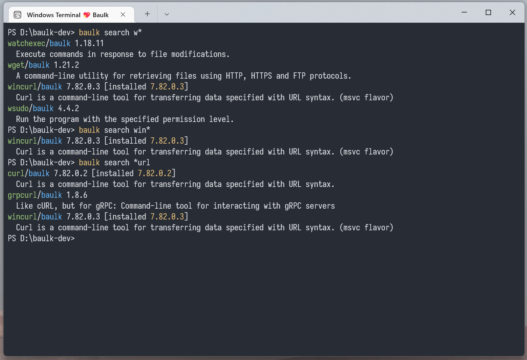The image size is (527, 360).
Task: Click the wget description mentioning HTTP, HTTPS and FTP
Action: [x=184, y=76]
